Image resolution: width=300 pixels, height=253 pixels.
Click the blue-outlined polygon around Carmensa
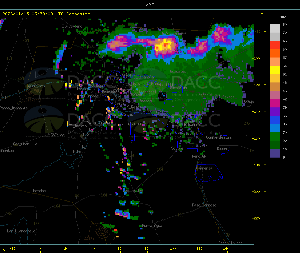(209, 173)
